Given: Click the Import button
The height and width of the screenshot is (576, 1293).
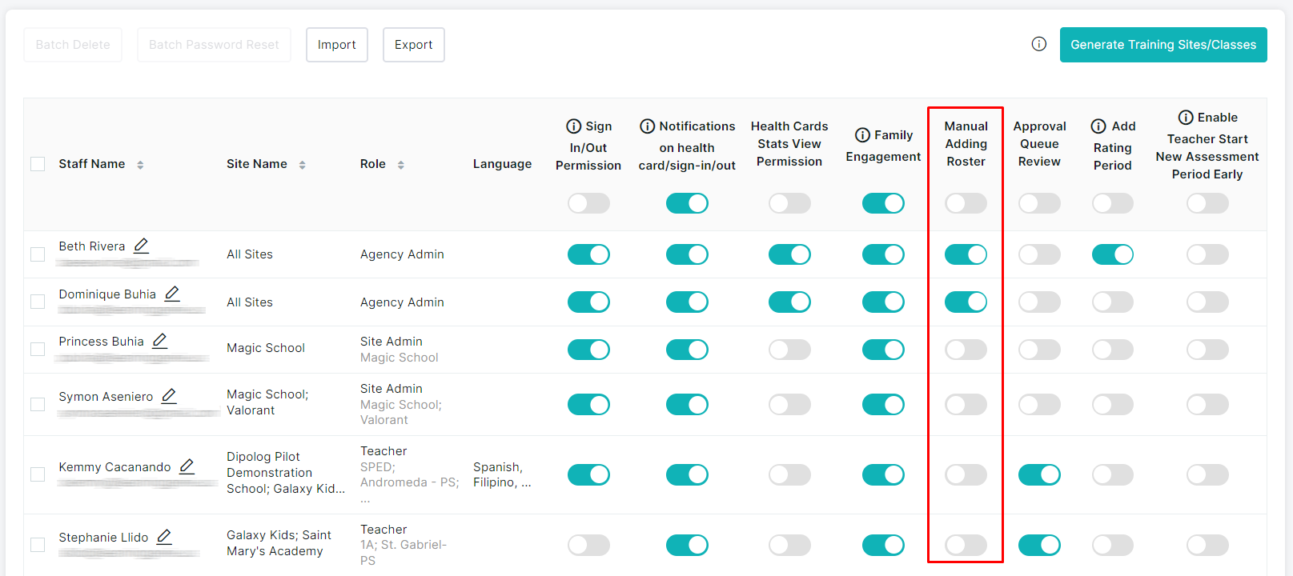Looking at the screenshot, I should (x=336, y=45).
